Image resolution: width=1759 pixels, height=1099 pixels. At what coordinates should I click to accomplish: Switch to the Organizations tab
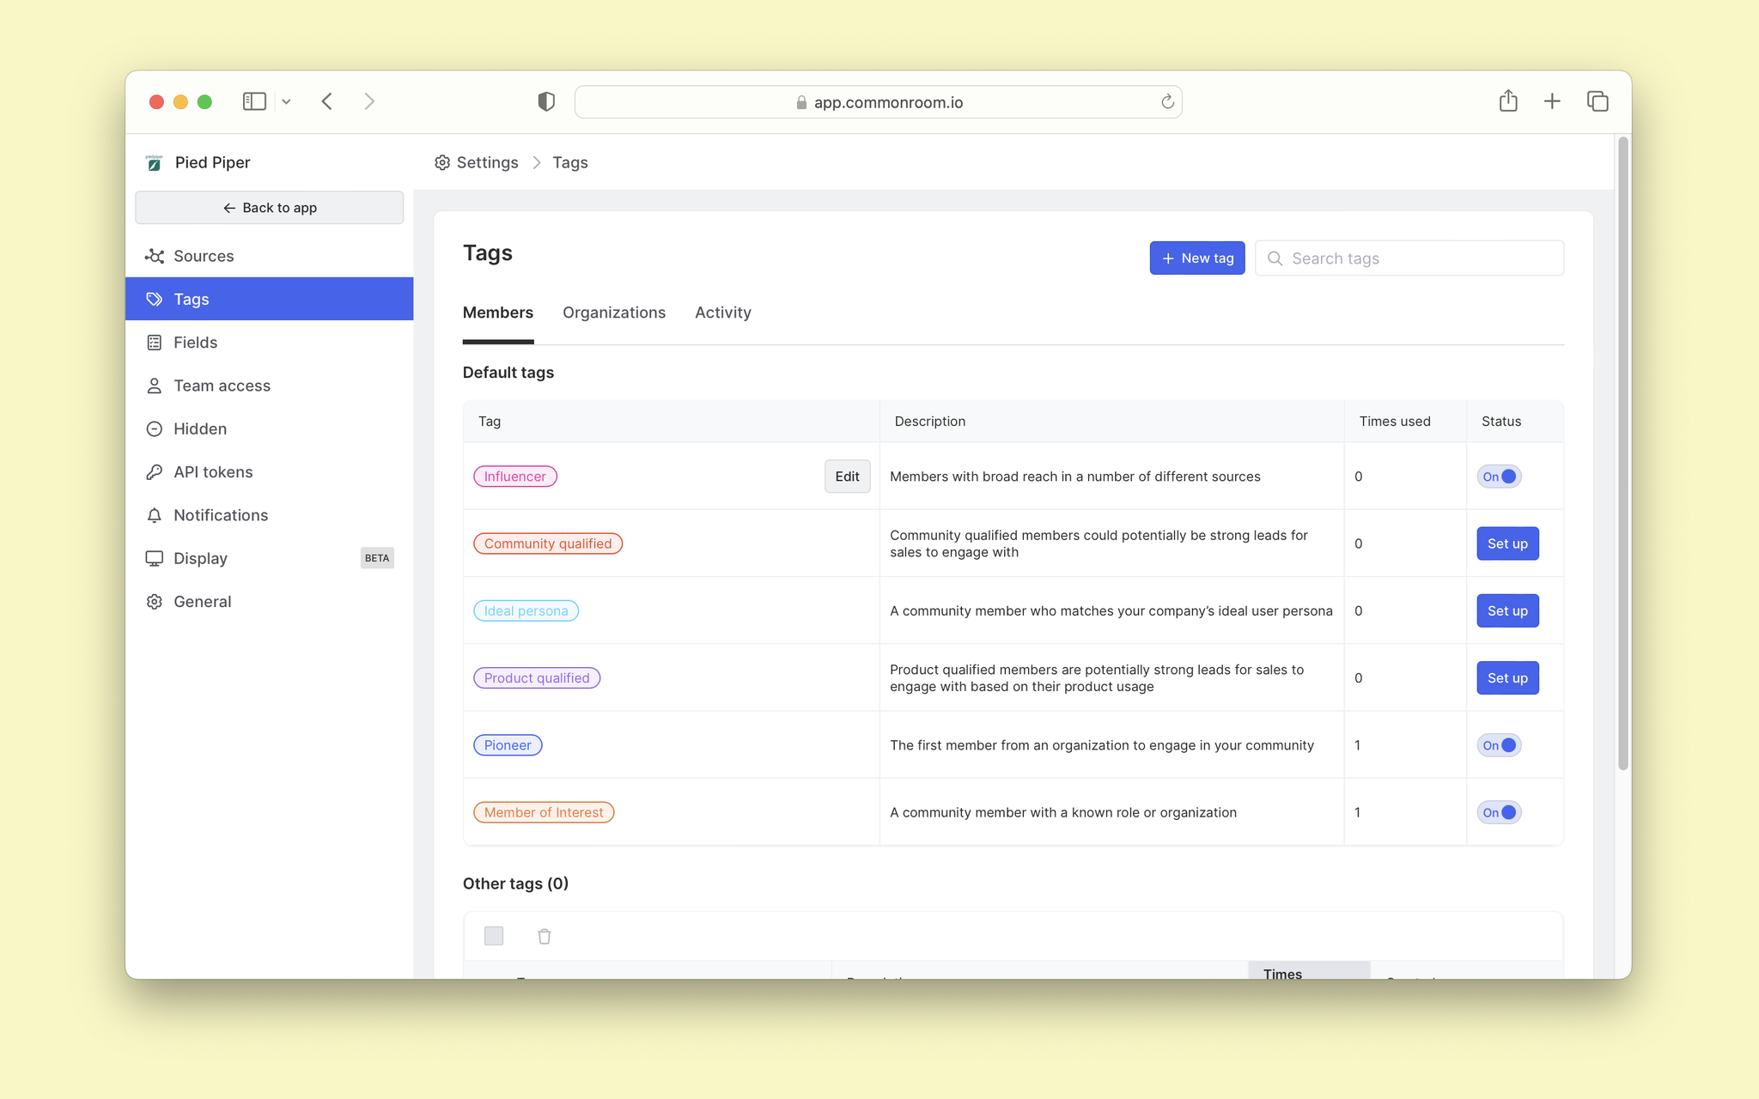point(614,312)
